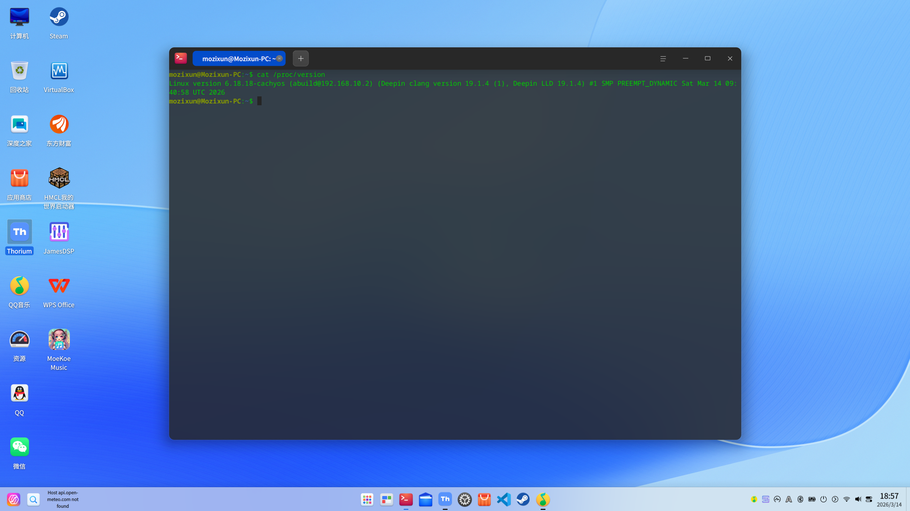Click the Bluetooth tray icon
Image resolution: width=910 pixels, height=511 pixels.
pos(800,499)
